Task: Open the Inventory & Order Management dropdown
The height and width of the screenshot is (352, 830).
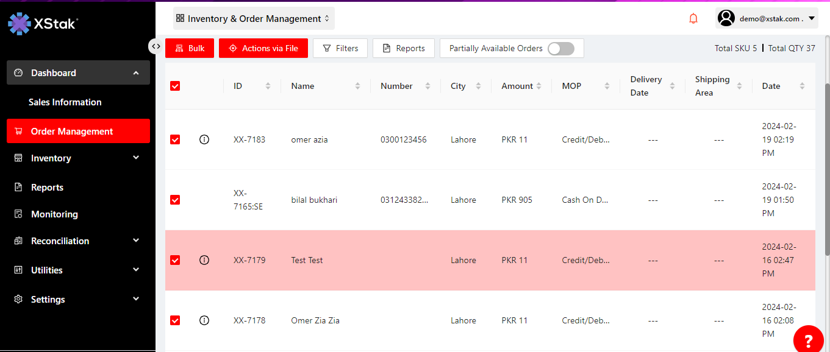Action: click(x=254, y=19)
